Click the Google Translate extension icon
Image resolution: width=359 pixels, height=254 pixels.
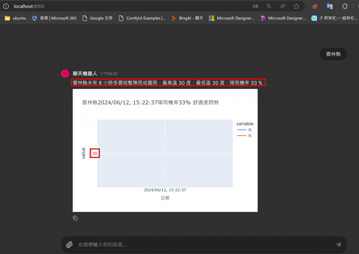click(330, 6)
